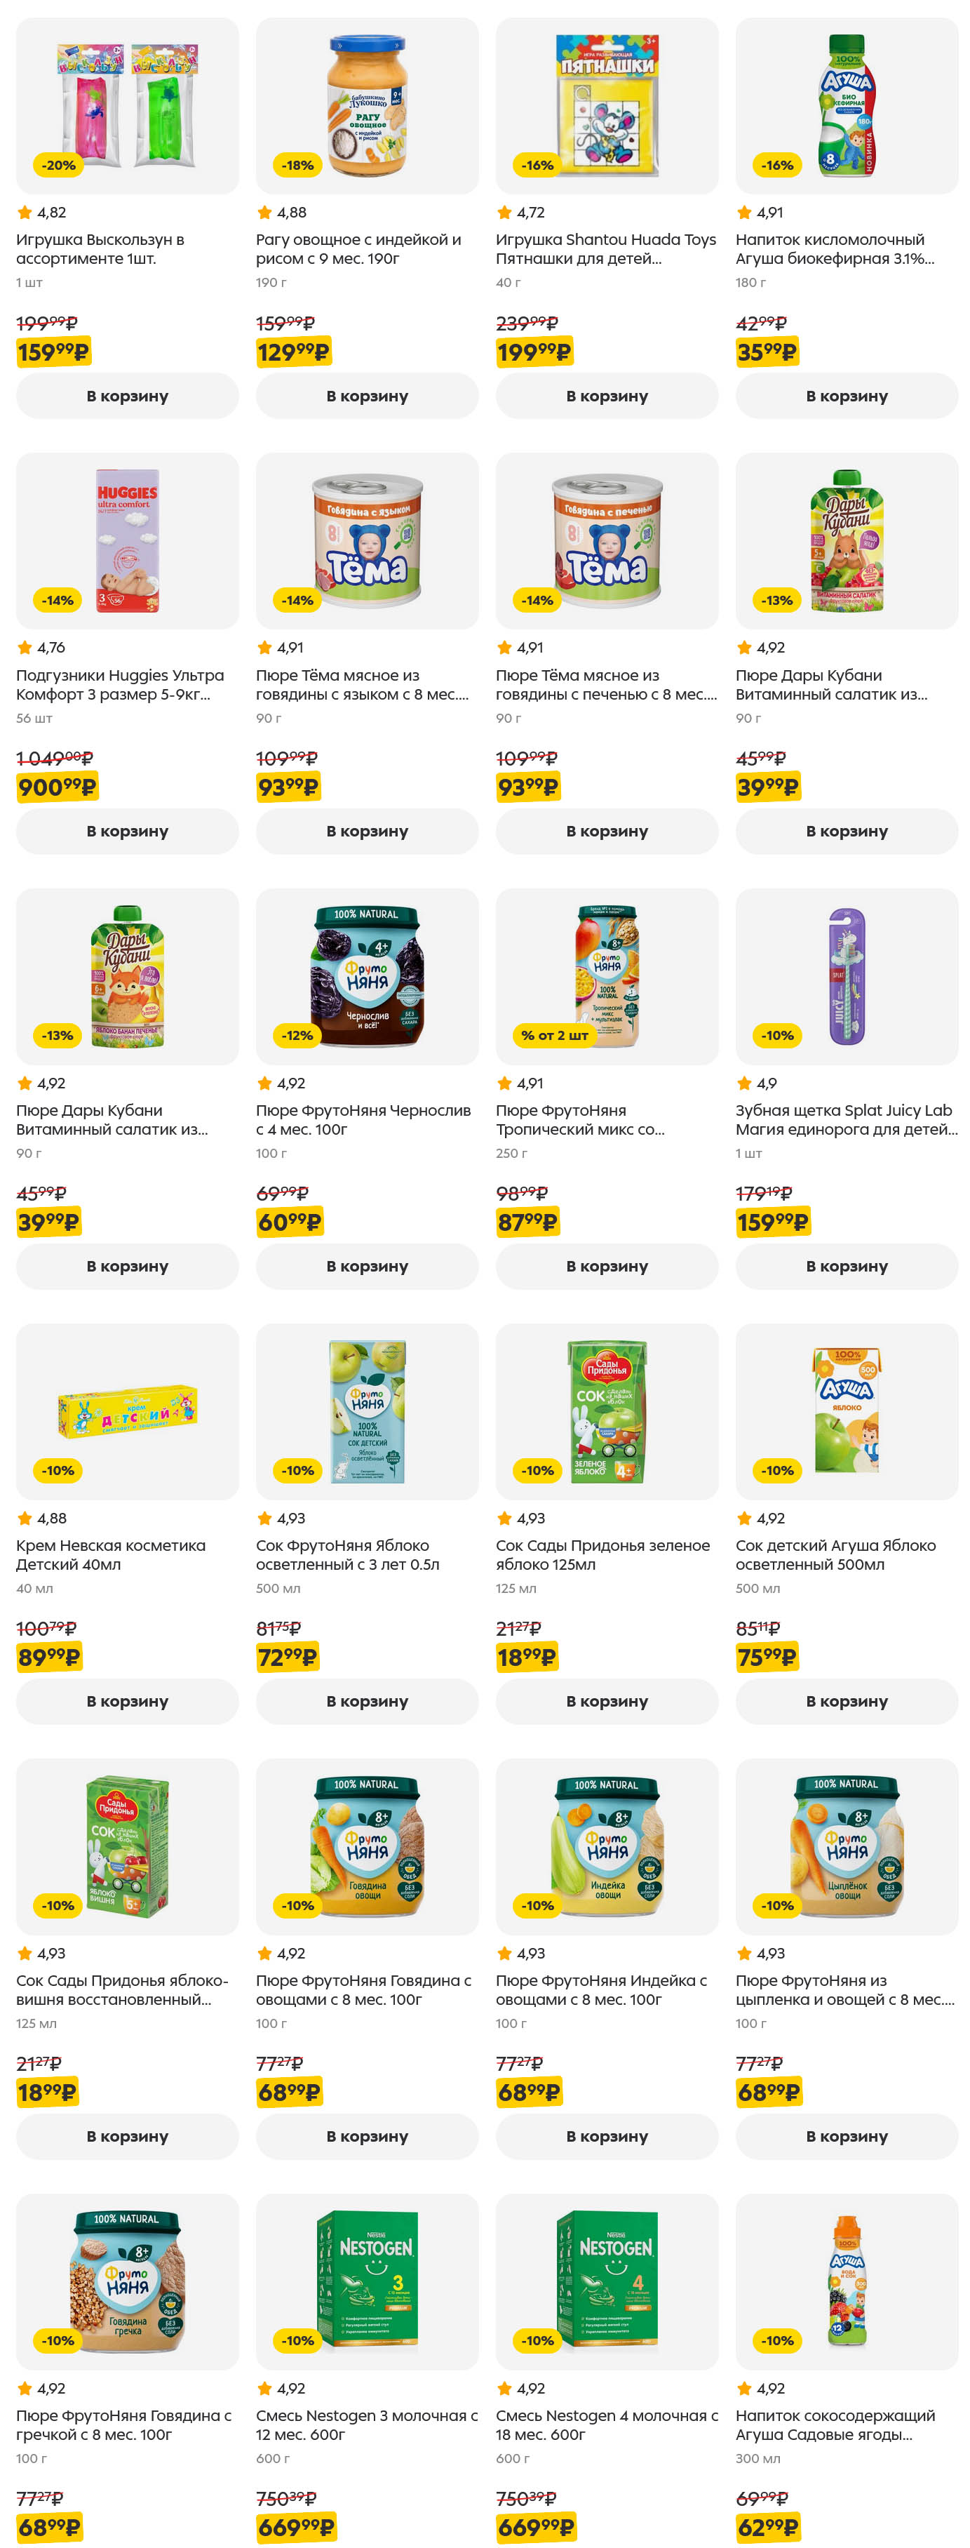
Task: Add Рагу овощное с индейкой to cart
Action: tap(367, 396)
